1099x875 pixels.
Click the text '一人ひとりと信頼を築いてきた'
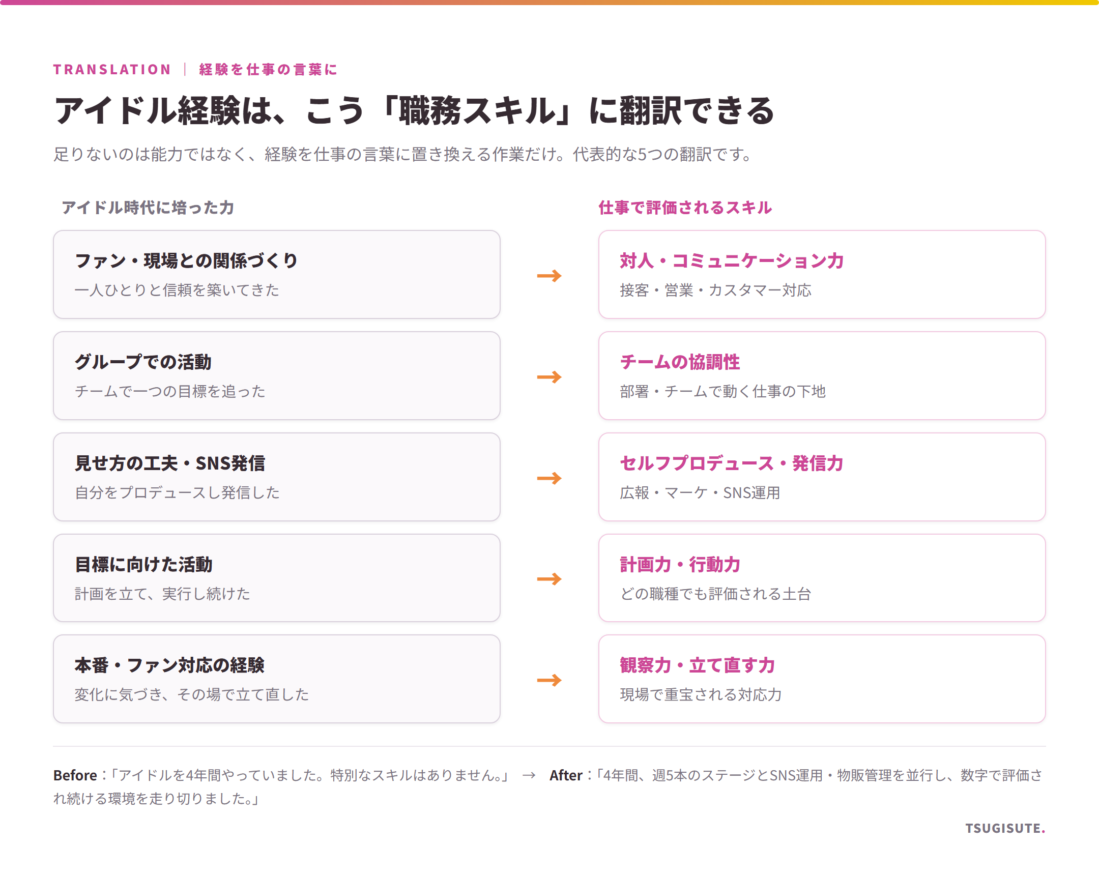point(177,290)
